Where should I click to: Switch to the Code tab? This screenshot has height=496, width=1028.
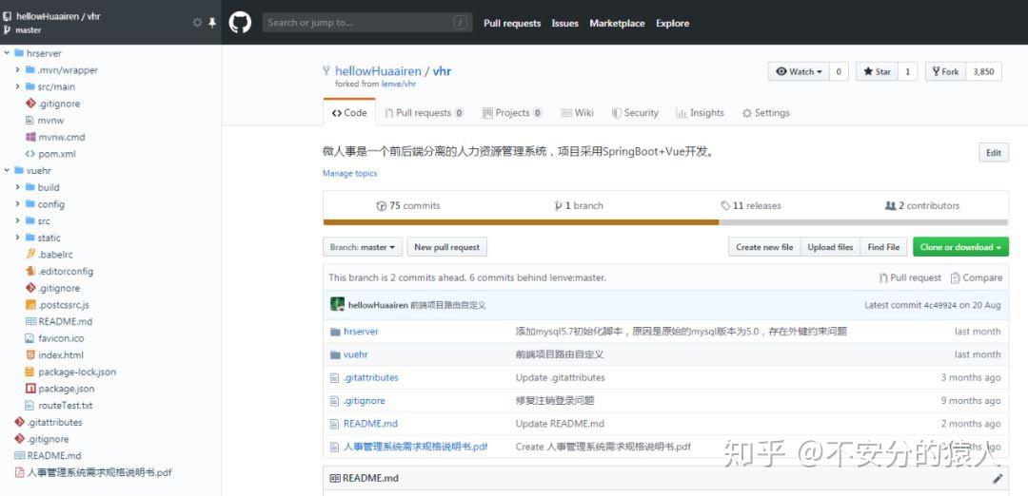tap(349, 112)
